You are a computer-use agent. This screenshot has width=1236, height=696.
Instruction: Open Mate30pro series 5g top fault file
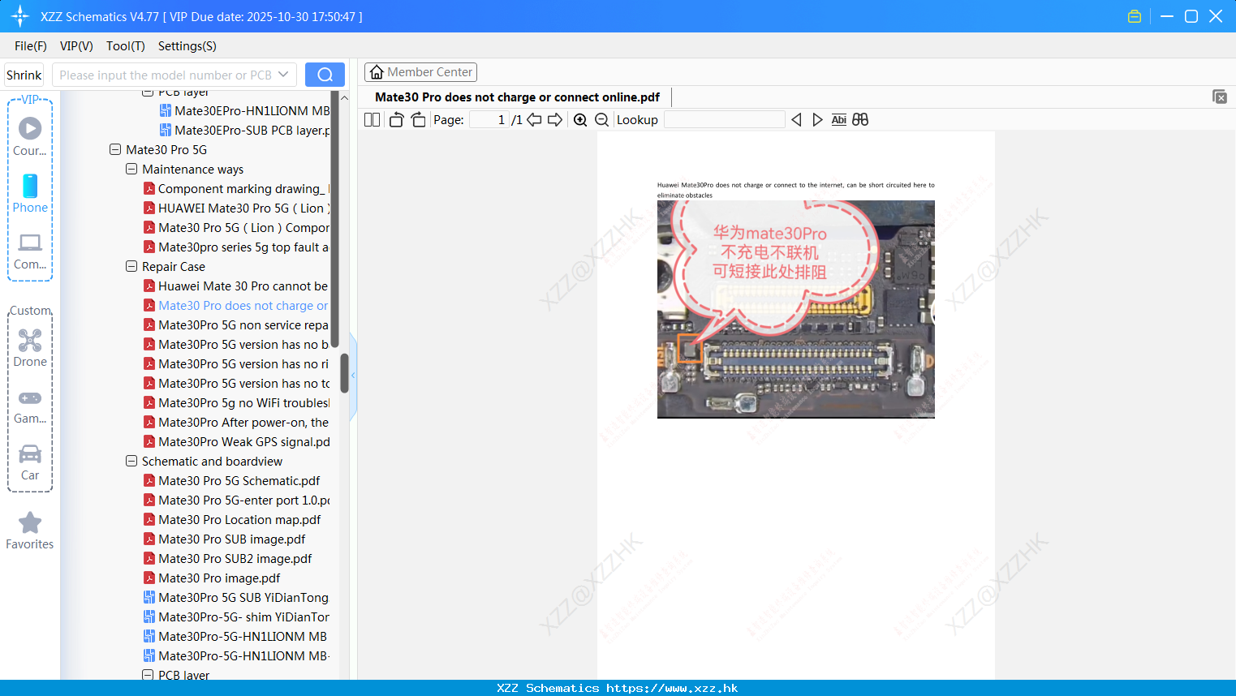point(236,247)
